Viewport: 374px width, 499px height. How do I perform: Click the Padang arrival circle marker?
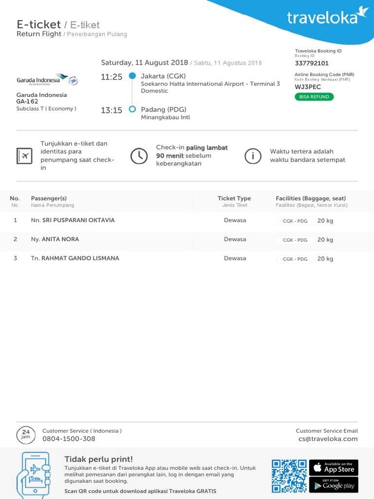pos(132,110)
